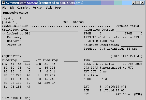Click tracked satellite row PRN 16

point(17,71)
